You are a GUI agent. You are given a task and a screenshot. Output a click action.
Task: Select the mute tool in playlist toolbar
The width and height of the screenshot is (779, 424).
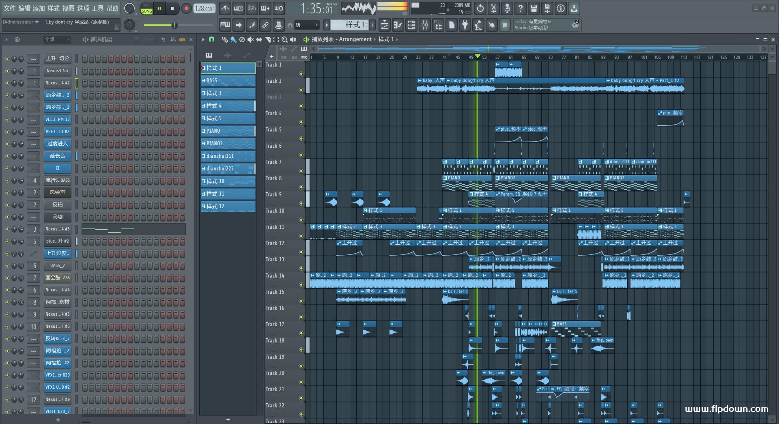(x=250, y=39)
